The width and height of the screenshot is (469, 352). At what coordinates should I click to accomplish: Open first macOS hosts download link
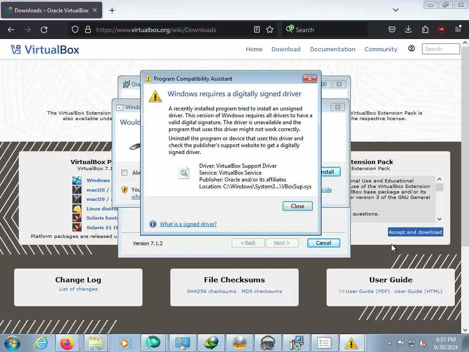click(x=99, y=190)
